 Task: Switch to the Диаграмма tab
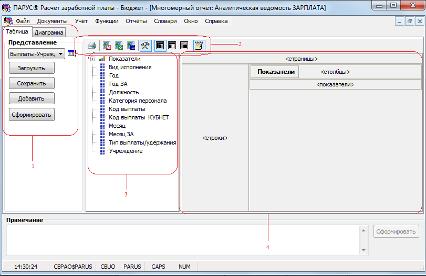pos(49,32)
